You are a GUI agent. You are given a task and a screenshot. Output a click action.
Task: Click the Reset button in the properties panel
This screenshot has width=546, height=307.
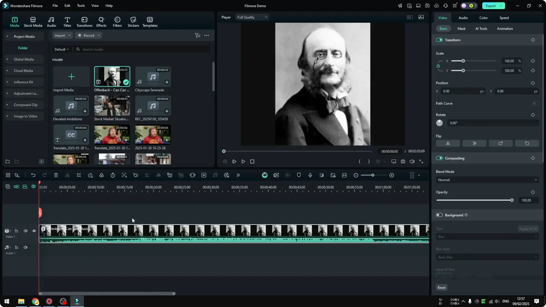[x=442, y=287]
